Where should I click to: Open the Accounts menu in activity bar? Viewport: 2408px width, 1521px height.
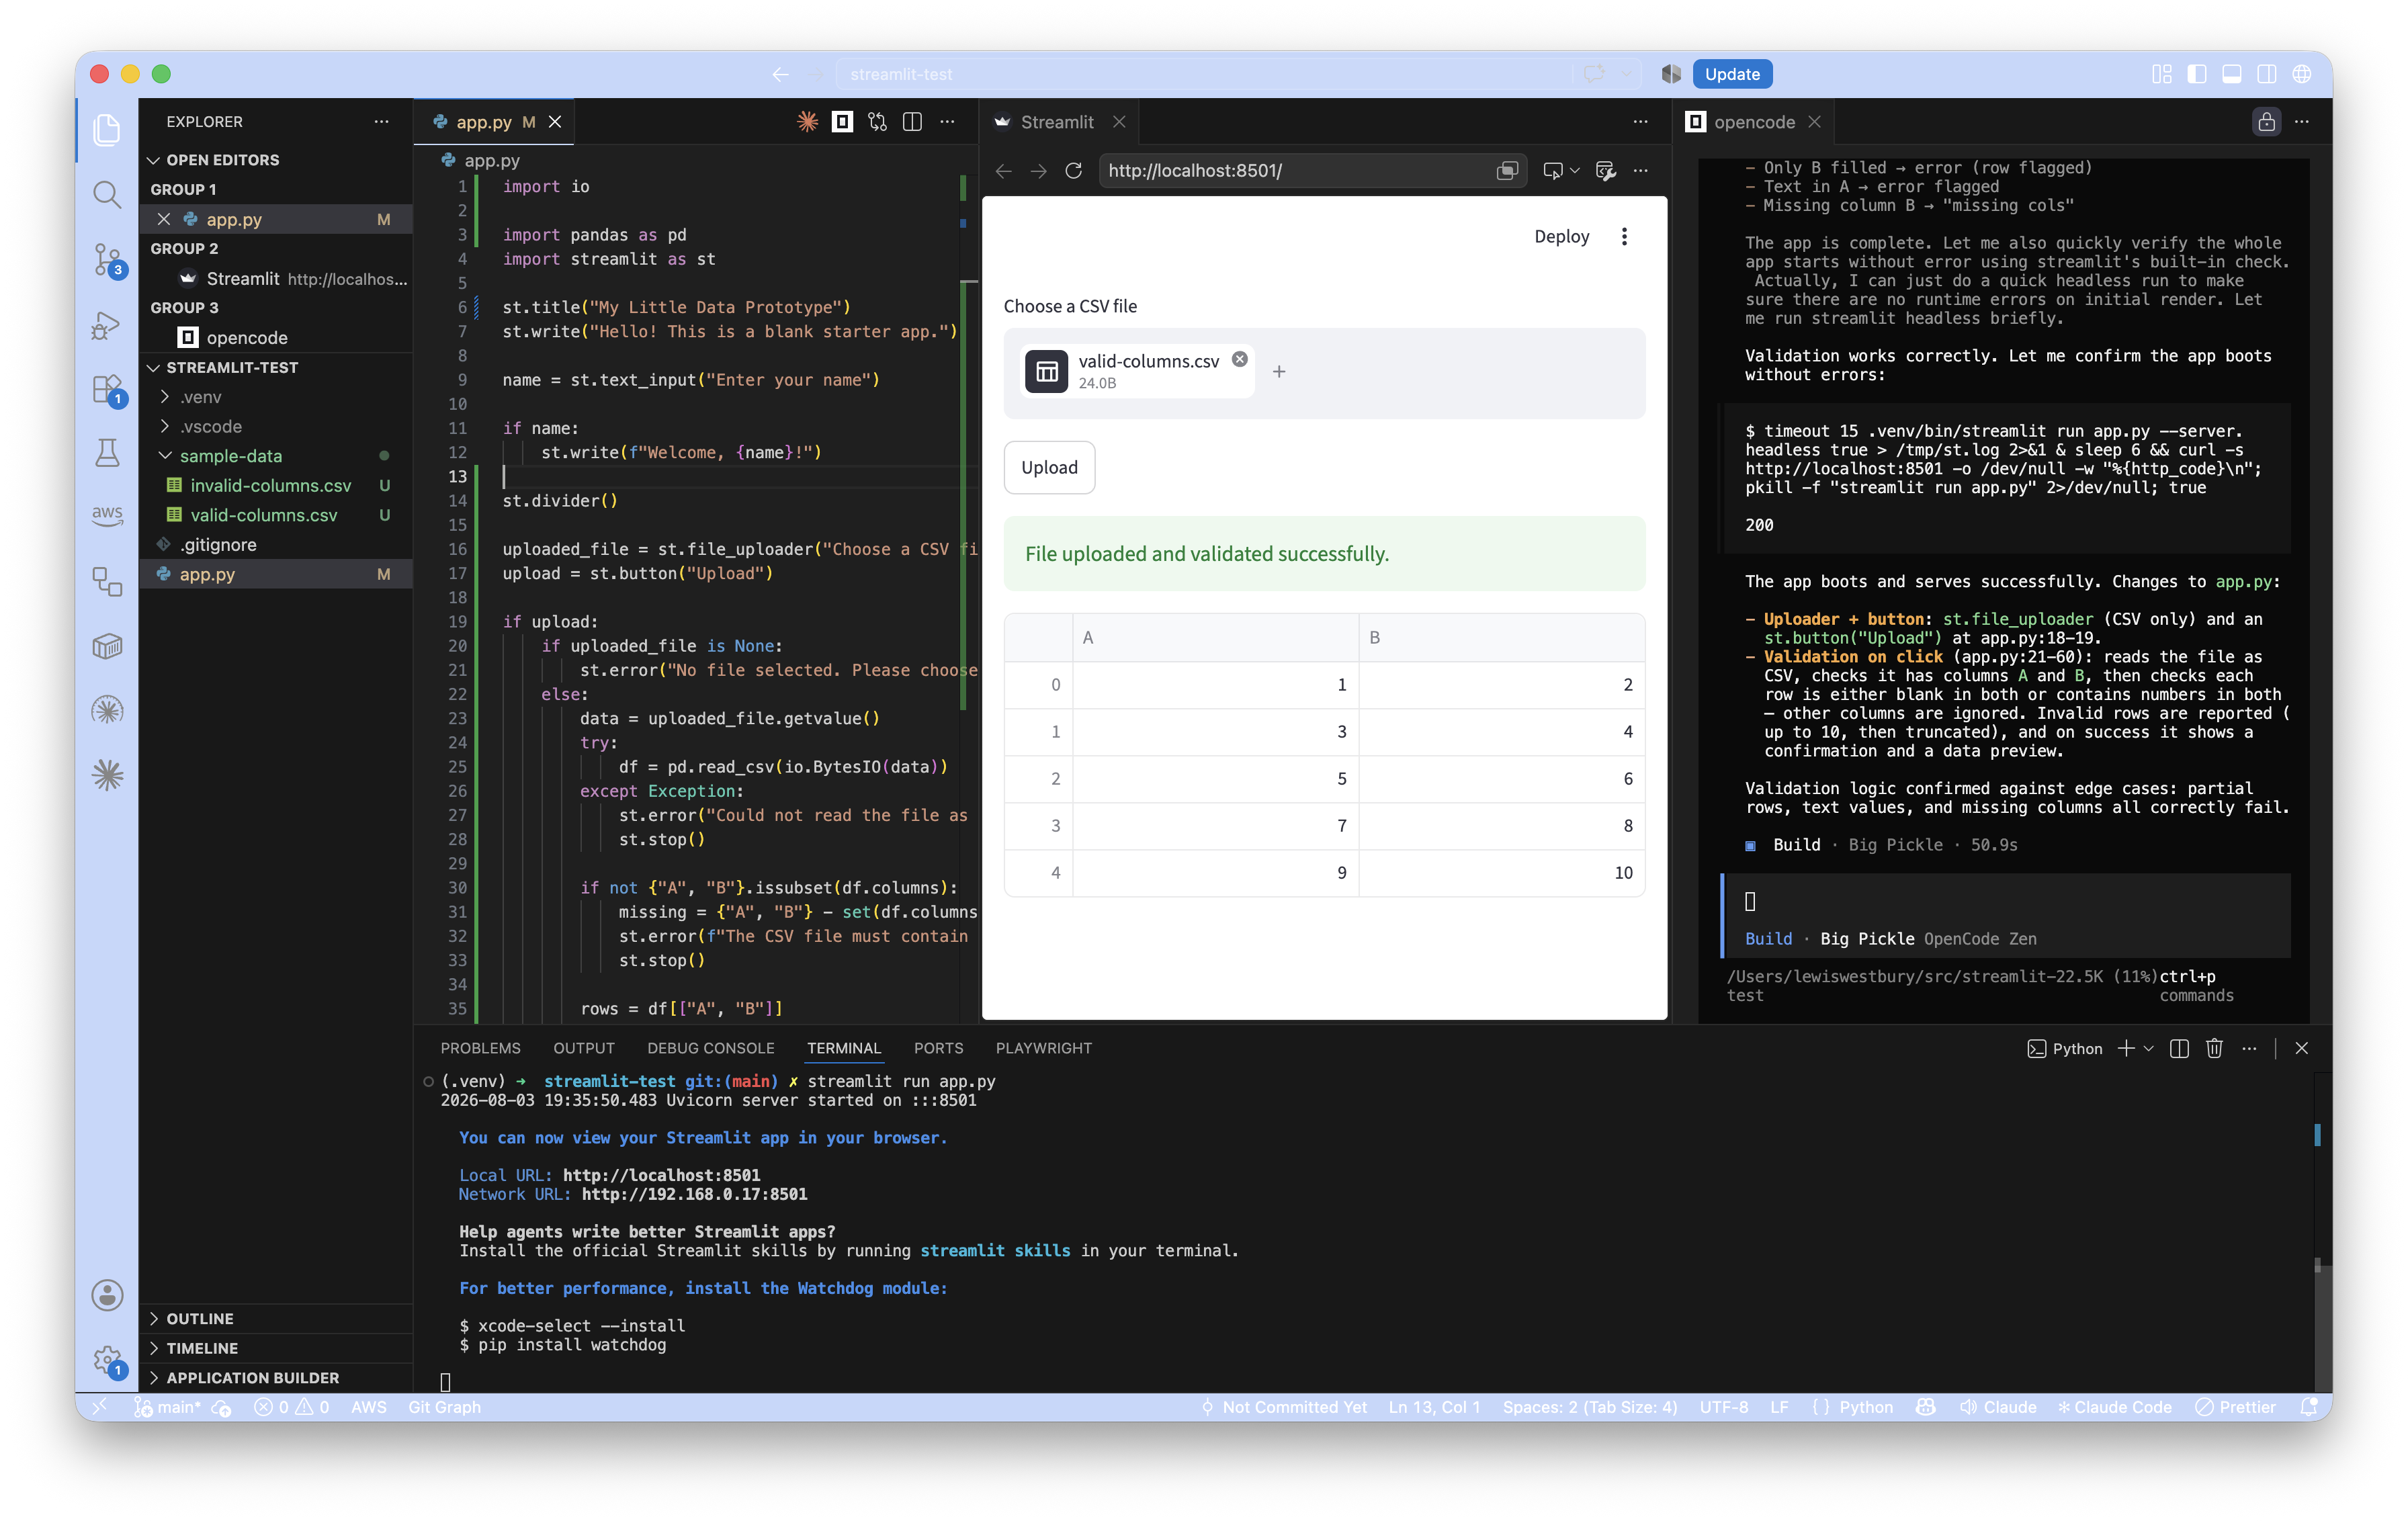coord(107,1295)
